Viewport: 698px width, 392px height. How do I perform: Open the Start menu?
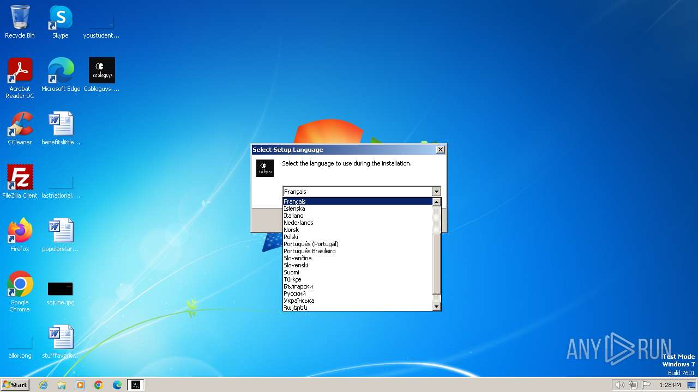point(15,385)
